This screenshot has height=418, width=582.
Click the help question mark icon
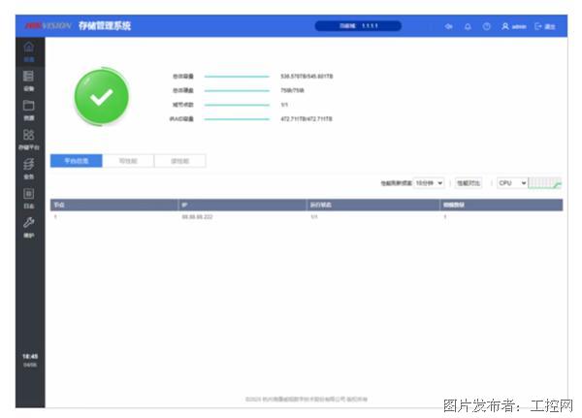pyautogui.click(x=486, y=26)
